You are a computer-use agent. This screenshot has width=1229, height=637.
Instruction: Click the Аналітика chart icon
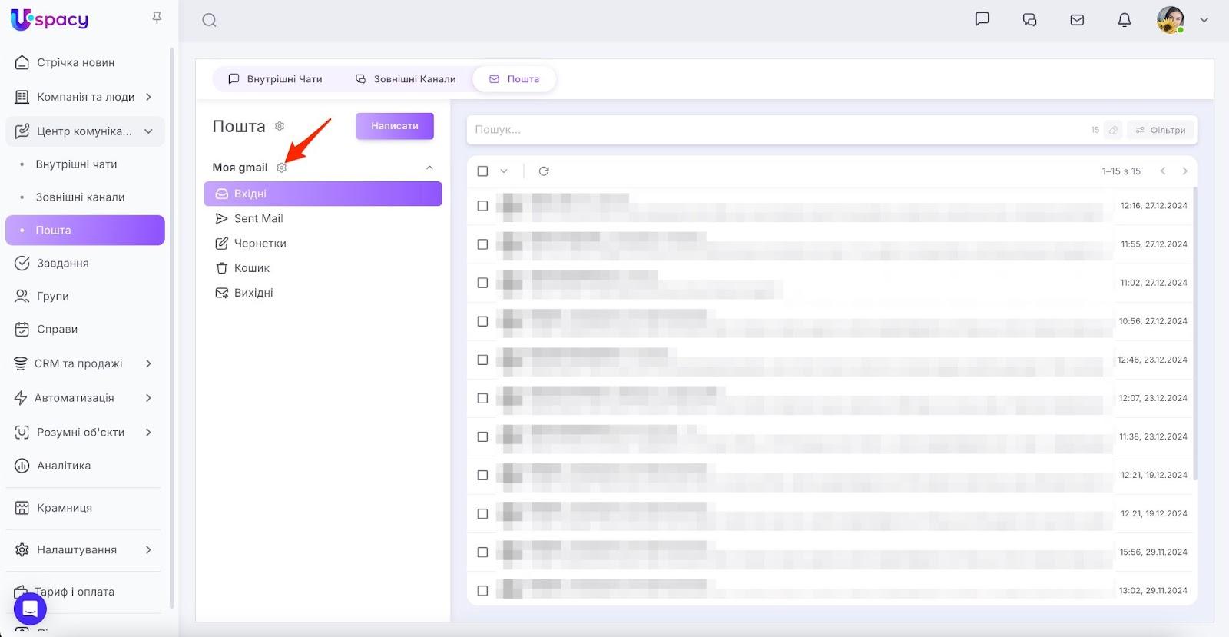[x=22, y=466]
